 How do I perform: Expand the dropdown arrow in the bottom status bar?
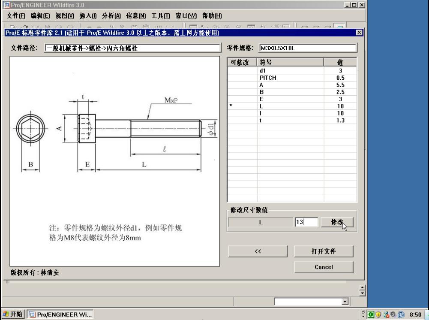345,302
